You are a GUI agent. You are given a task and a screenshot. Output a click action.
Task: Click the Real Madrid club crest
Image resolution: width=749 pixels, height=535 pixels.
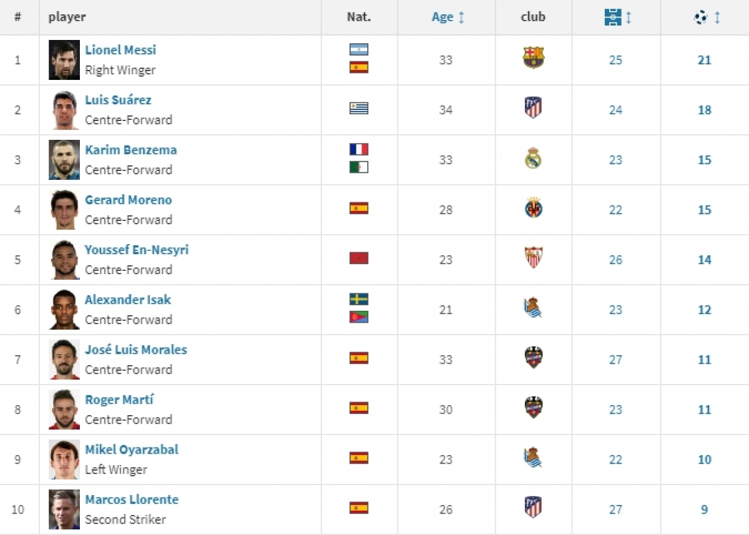(533, 159)
